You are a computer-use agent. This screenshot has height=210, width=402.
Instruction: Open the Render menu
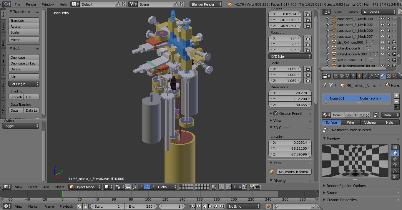click(x=31, y=4)
